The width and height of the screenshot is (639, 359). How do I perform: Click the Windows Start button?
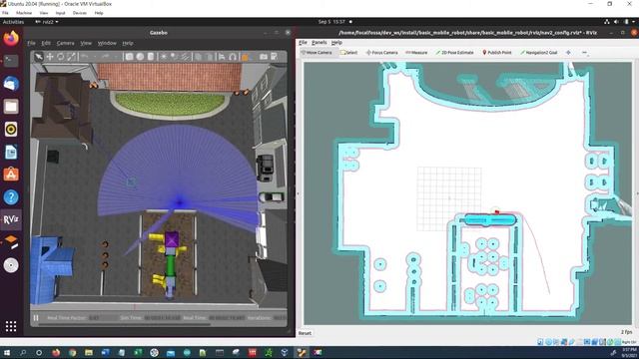pos(7,352)
